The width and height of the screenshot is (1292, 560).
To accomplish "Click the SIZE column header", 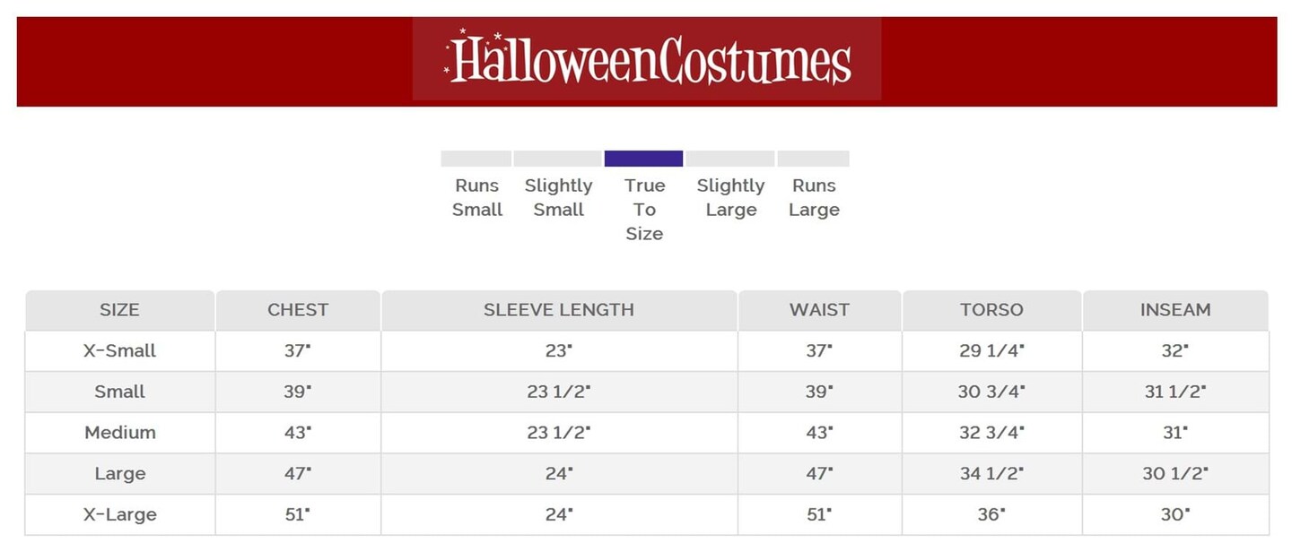I will (119, 310).
